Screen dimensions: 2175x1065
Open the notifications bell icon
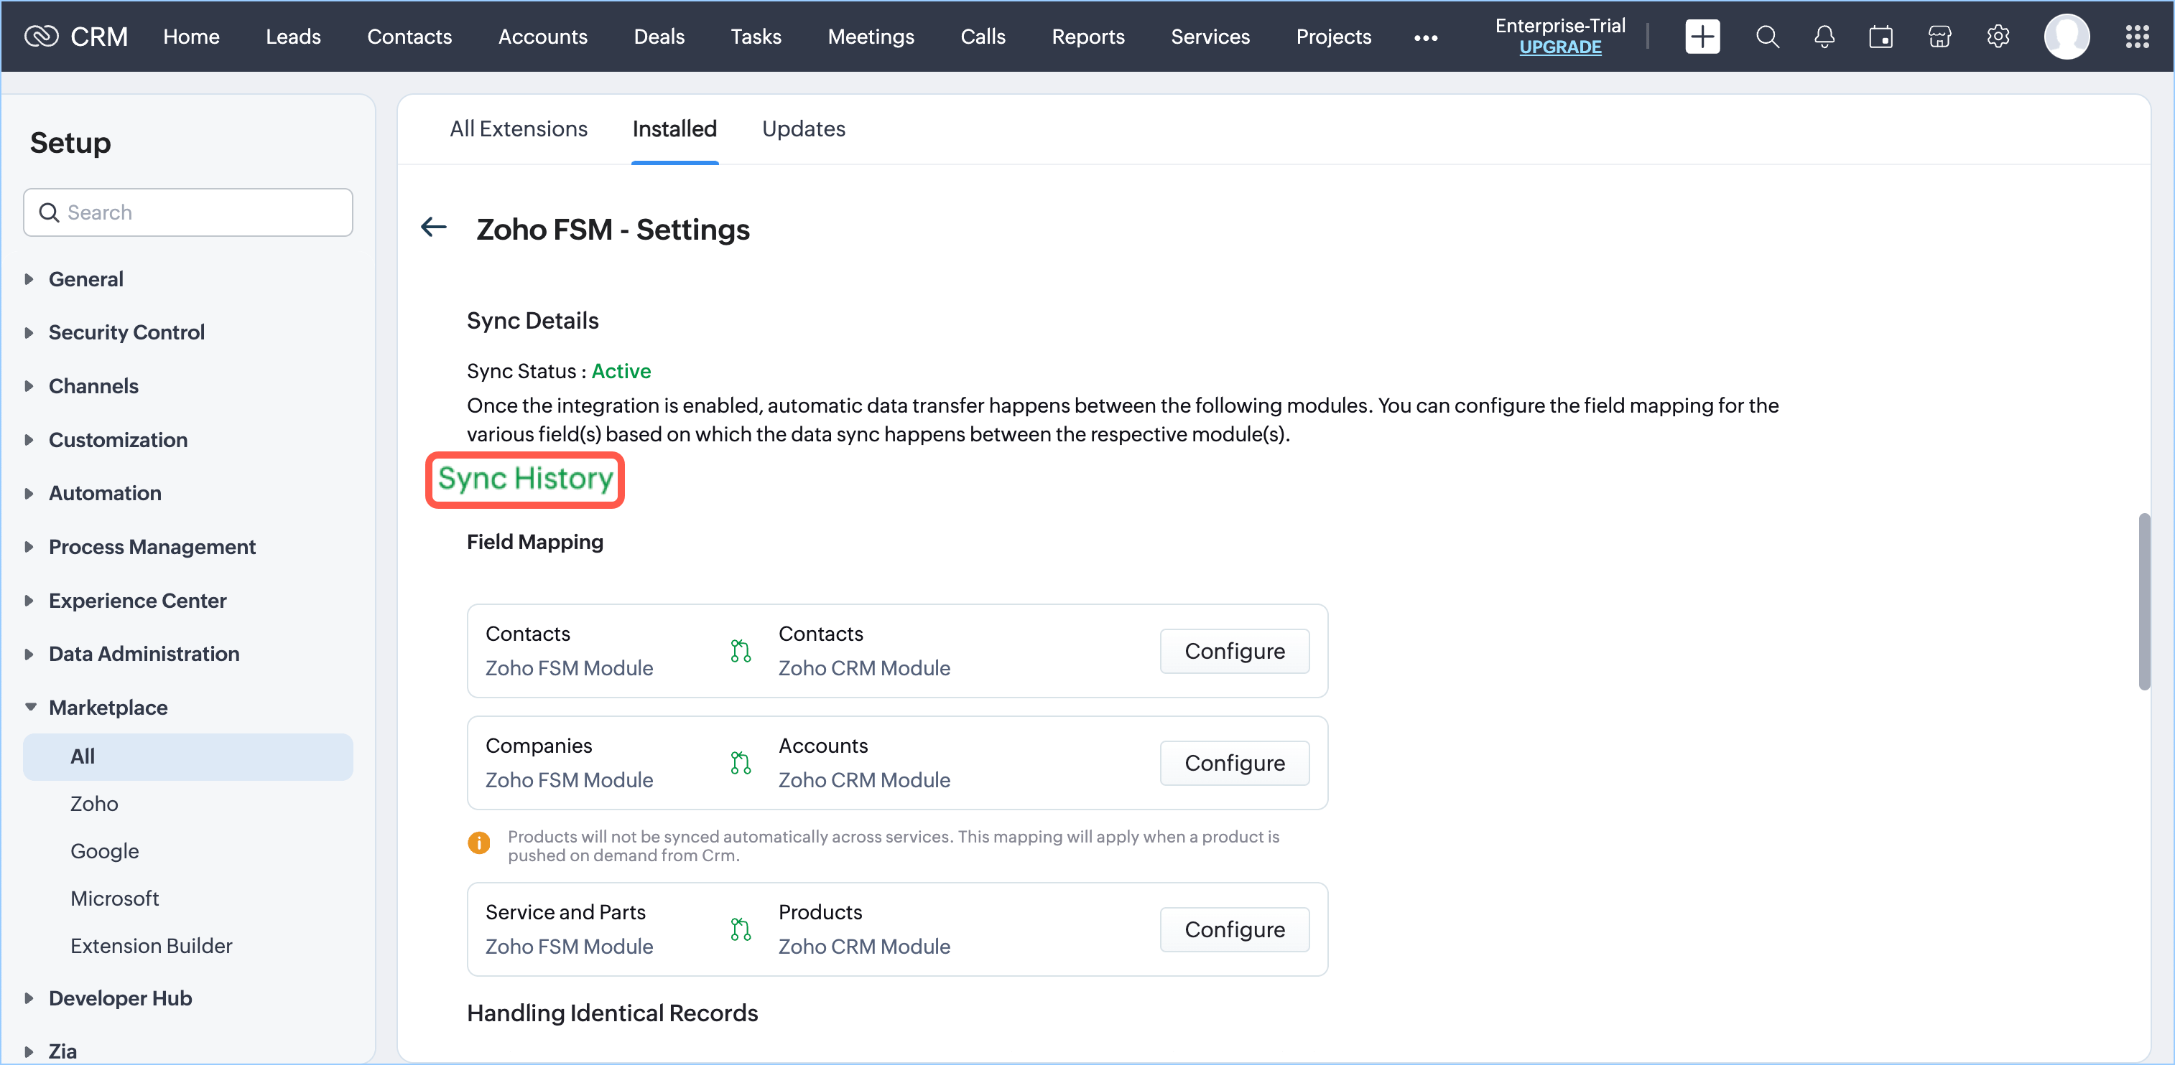[1824, 37]
